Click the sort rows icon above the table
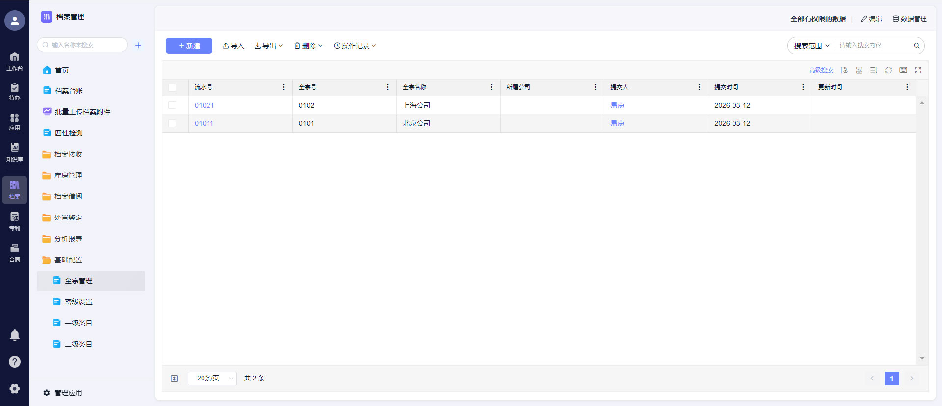The height and width of the screenshot is (406, 942). coord(873,70)
